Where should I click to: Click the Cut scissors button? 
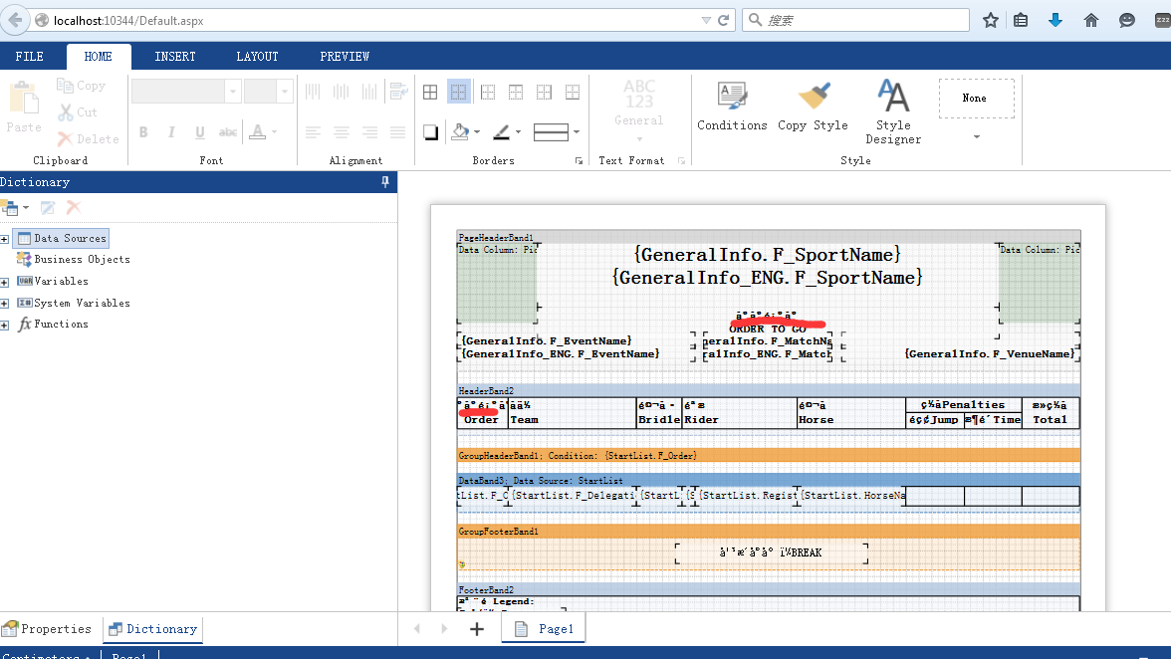(79, 112)
